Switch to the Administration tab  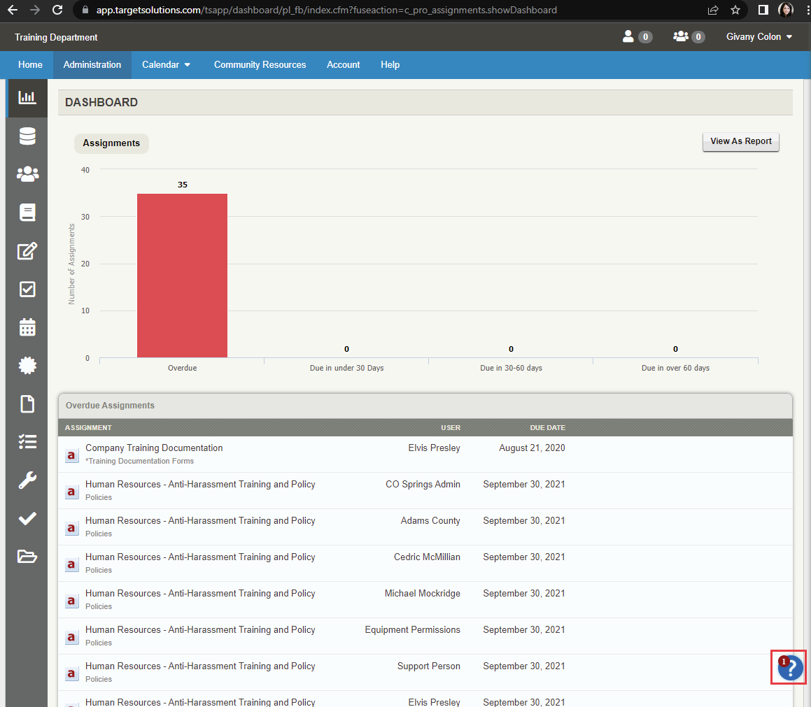[x=92, y=64]
